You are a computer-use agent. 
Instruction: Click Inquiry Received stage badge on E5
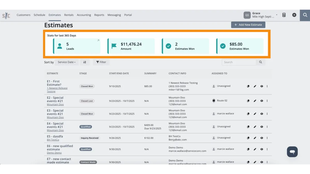click(90, 138)
